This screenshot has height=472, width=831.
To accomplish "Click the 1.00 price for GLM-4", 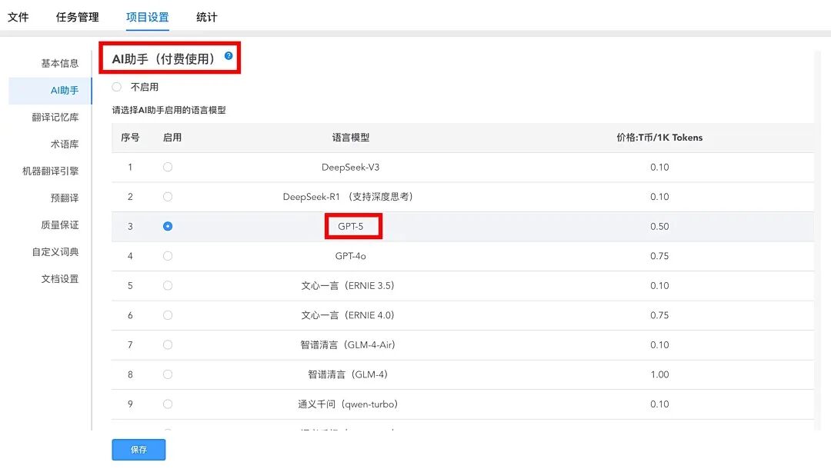I will pos(659,374).
